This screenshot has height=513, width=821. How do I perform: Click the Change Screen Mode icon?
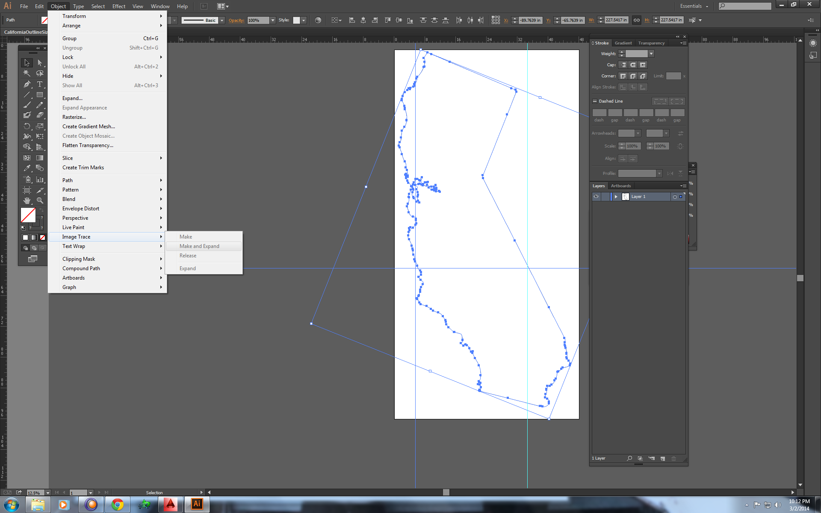[x=32, y=259]
